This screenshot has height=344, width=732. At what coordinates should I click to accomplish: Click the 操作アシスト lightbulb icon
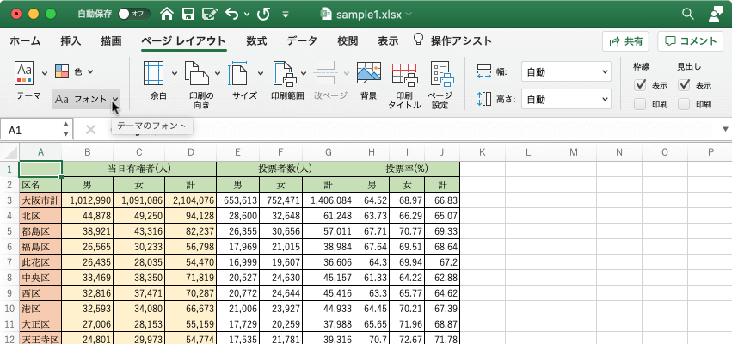[x=418, y=40]
